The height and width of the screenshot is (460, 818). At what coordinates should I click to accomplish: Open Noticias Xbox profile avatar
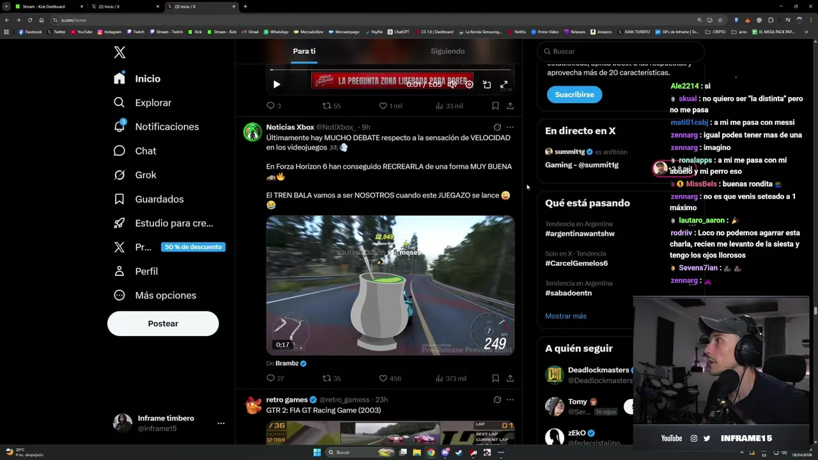(253, 132)
